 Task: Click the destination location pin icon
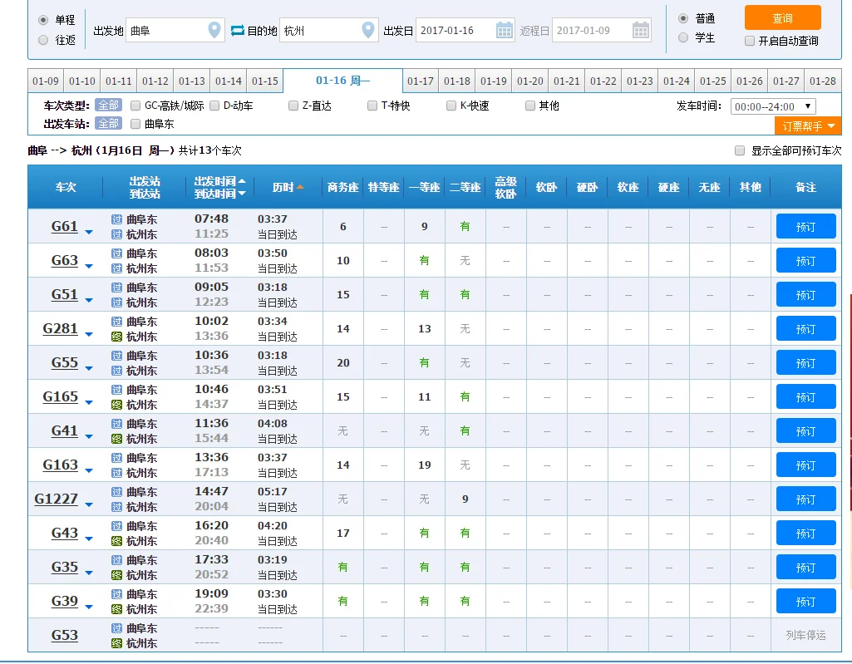click(x=368, y=31)
